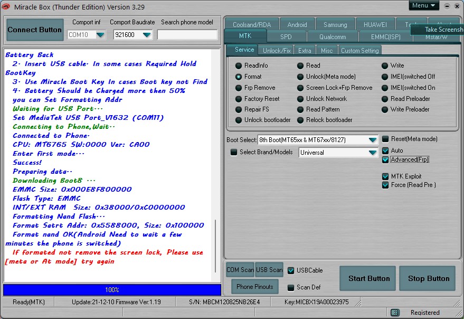Click the CPU: MT6765 log line

pyautogui.click(x=81, y=145)
